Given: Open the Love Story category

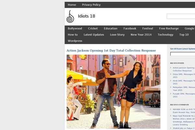Looking at the screenshot, I should point(117,35).
